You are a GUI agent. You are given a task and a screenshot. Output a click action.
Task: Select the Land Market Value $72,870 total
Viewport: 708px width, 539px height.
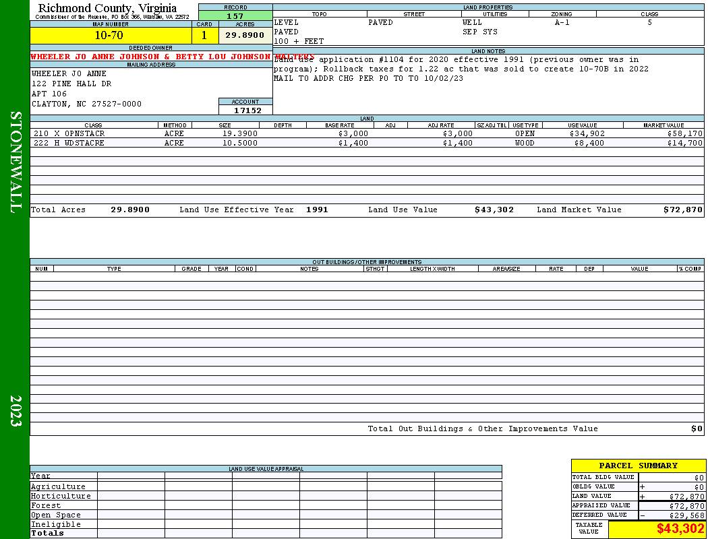682,210
